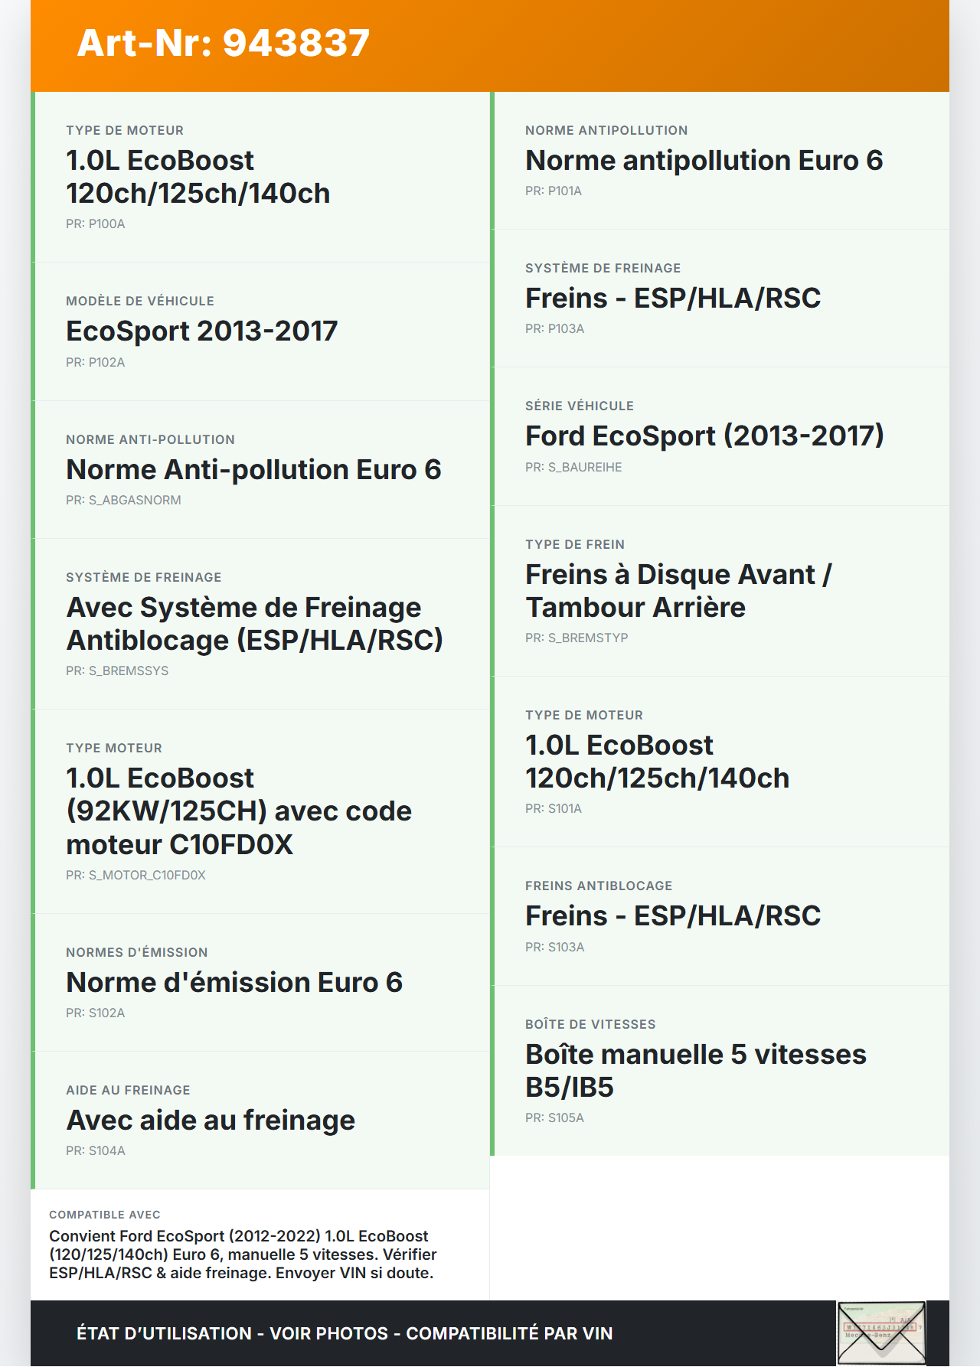Image resolution: width=980 pixels, height=1367 pixels.
Task: Click the Type de frein label
Action: pyautogui.click(x=575, y=545)
